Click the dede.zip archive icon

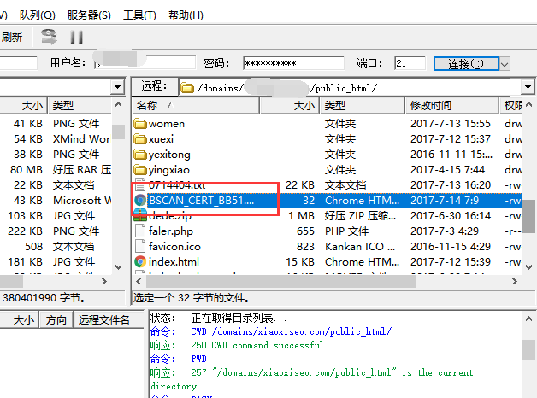pos(140,216)
